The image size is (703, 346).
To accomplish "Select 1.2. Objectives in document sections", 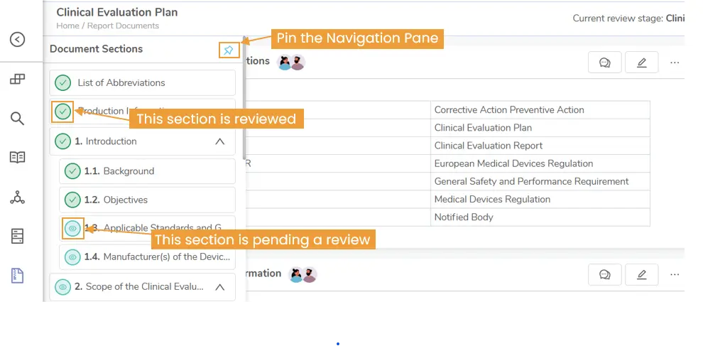I will point(126,200).
